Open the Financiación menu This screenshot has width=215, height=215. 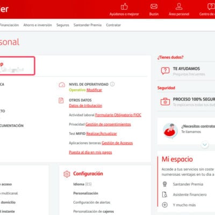pos(9,25)
